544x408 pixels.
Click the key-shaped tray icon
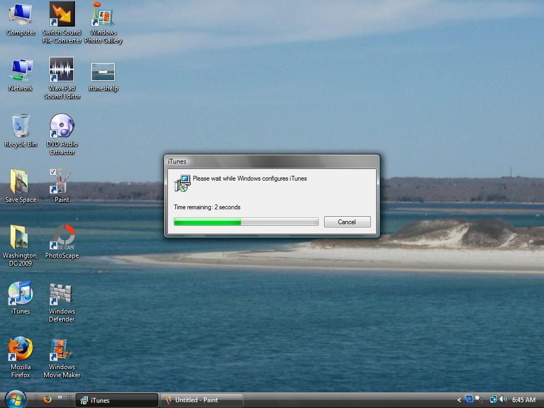click(479, 399)
